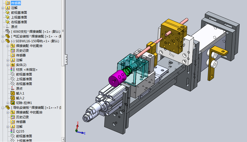Expand 注解 under 导轨安装板
The image size is (247, 142).
click(x=8, y=127)
